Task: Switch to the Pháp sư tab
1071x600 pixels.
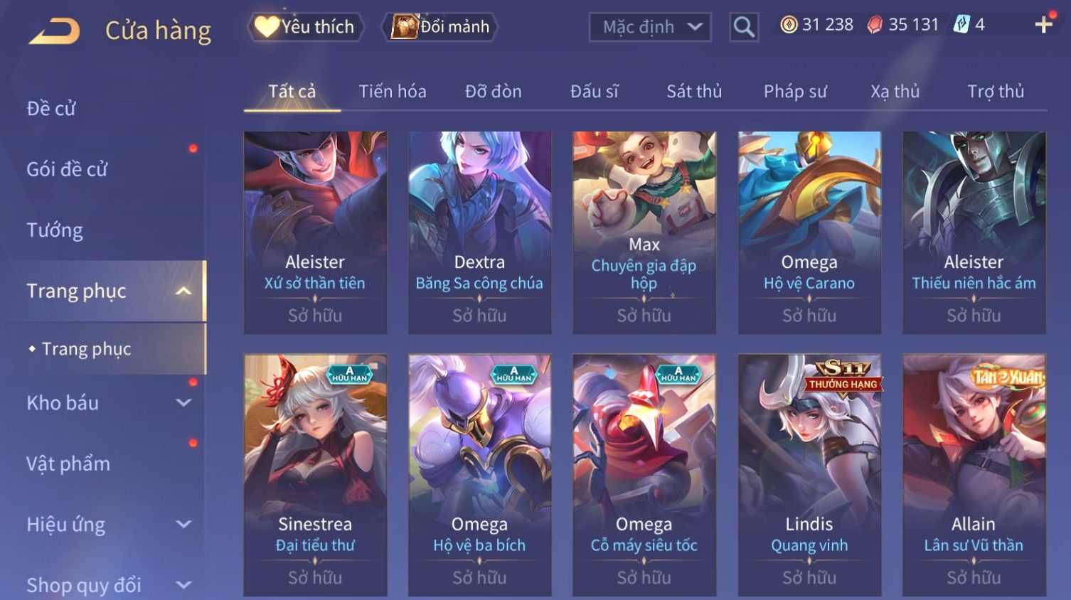Action: click(x=795, y=92)
